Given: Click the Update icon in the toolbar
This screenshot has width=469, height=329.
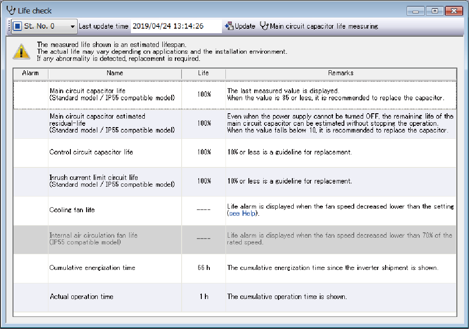Looking at the screenshot, I should 229,26.
